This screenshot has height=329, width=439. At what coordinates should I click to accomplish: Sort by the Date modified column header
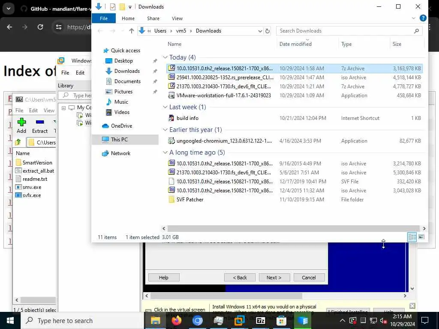click(x=295, y=44)
